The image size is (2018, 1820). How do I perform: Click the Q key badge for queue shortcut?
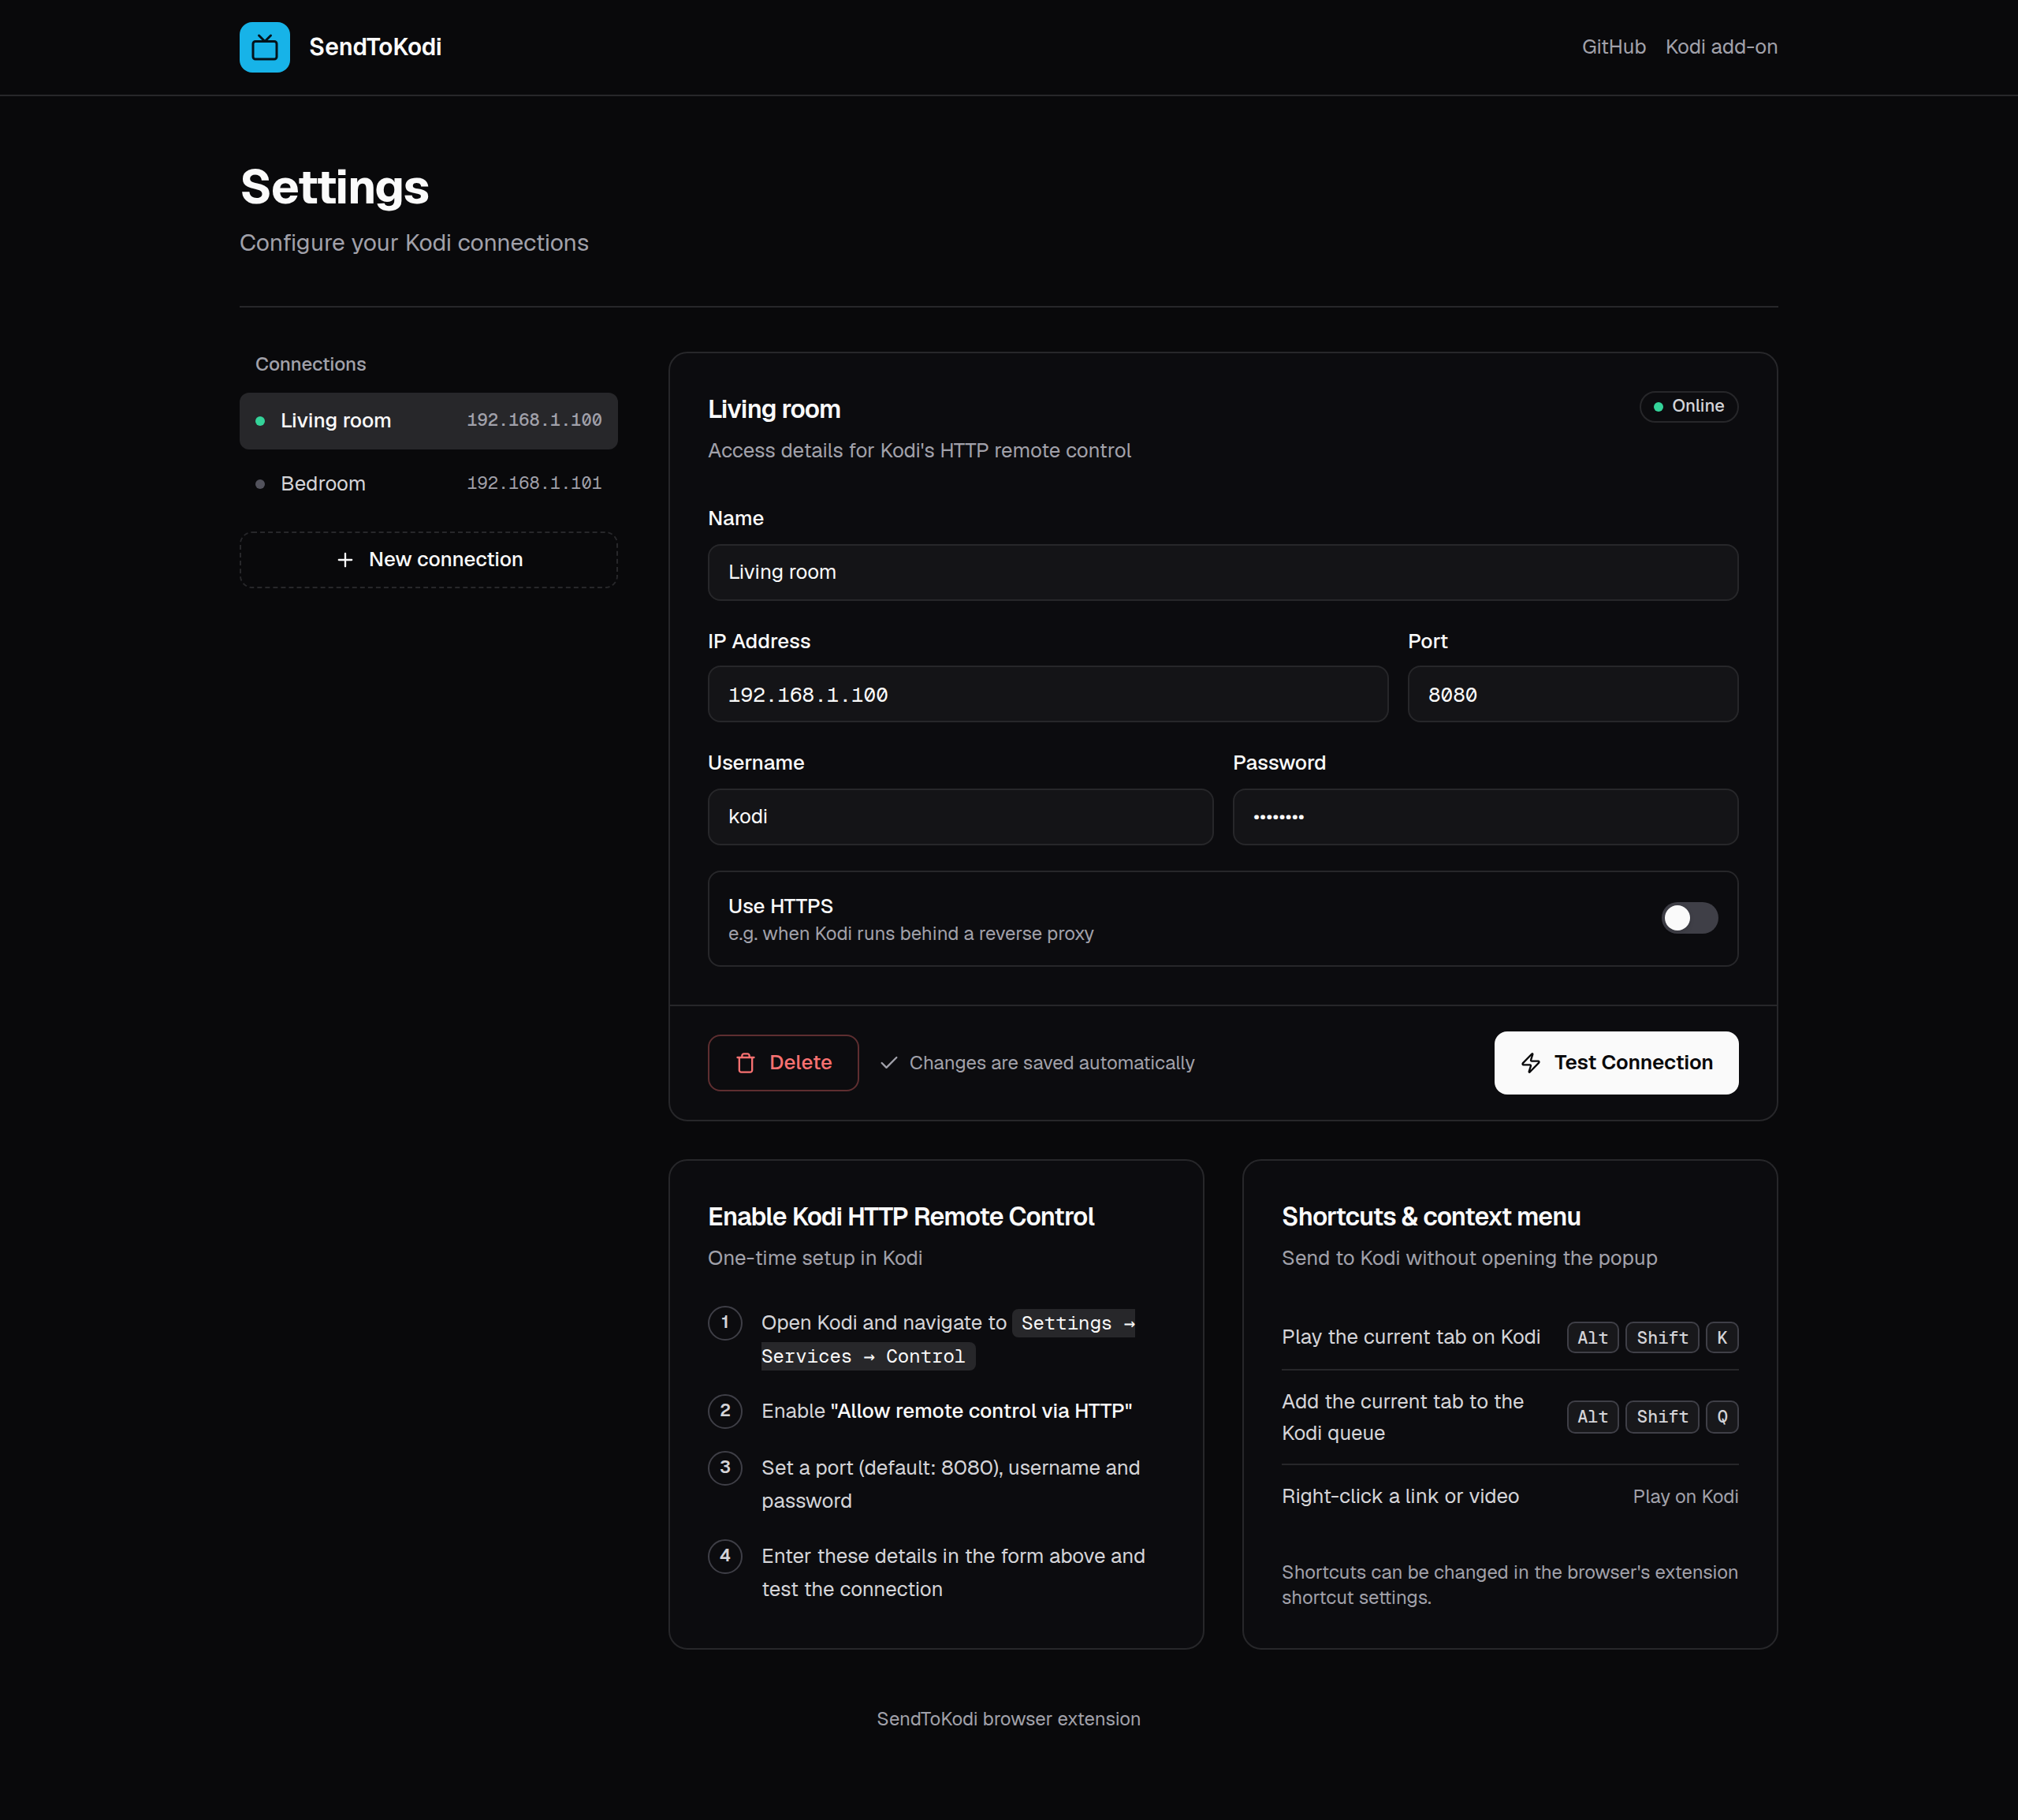(1721, 1417)
